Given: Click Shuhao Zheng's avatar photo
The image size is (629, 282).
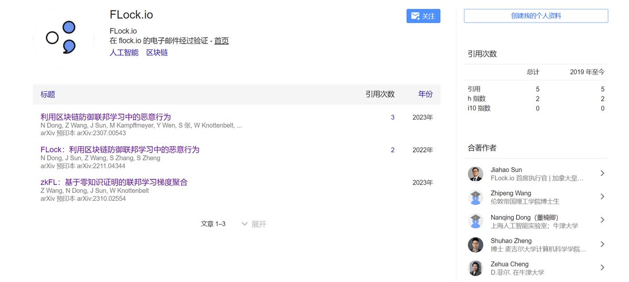Looking at the screenshot, I should [x=475, y=244].
